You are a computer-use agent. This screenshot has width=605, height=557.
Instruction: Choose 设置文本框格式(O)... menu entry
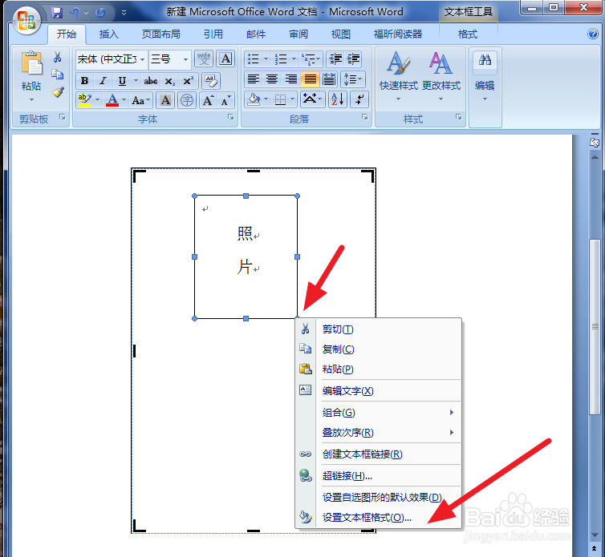[x=379, y=517]
